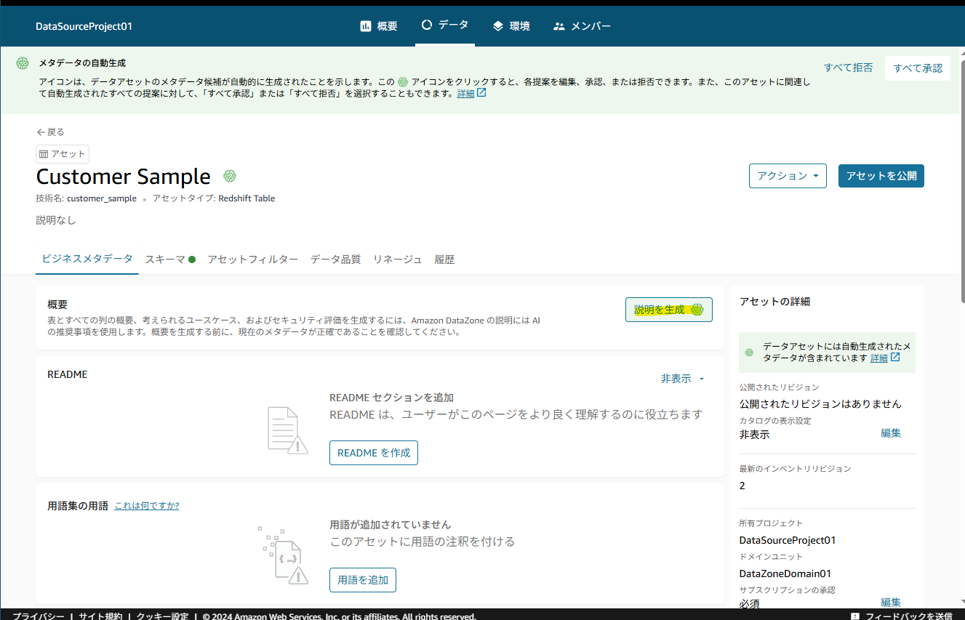The width and height of the screenshot is (965, 620).
Task: Select the データ icon in the header
Action: pos(425,25)
